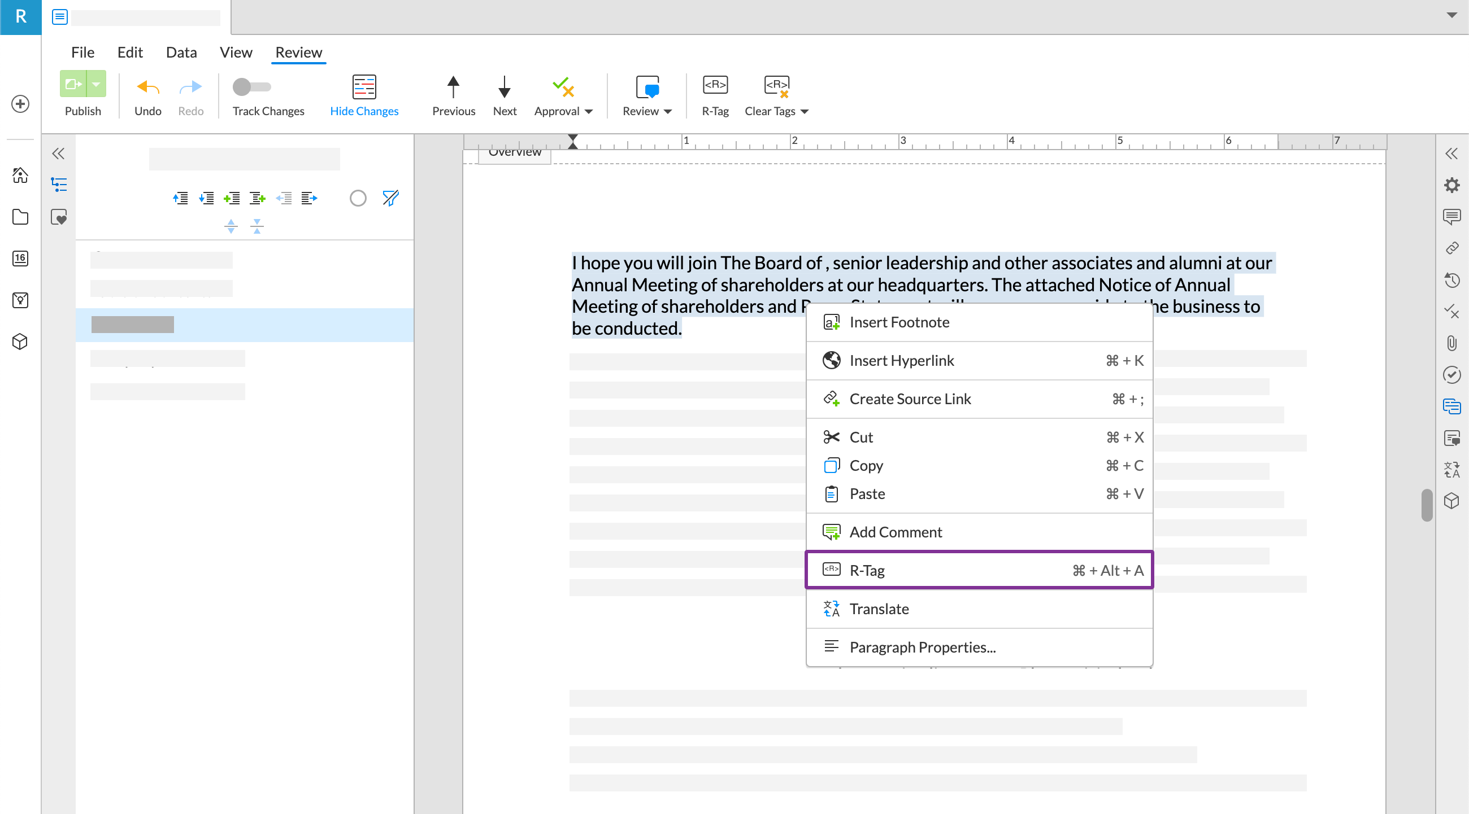The image size is (1469, 814).
Task: Open the Data menu
Action: click(181, 52)
